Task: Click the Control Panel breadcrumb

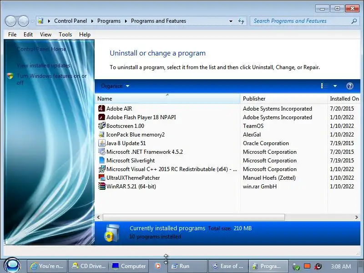Action: pyautogui.click(x=71, y=21)
